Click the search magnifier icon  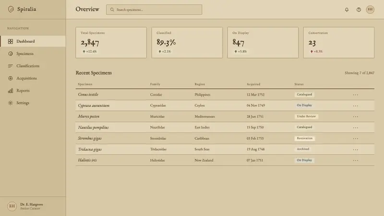click(112, 10)
